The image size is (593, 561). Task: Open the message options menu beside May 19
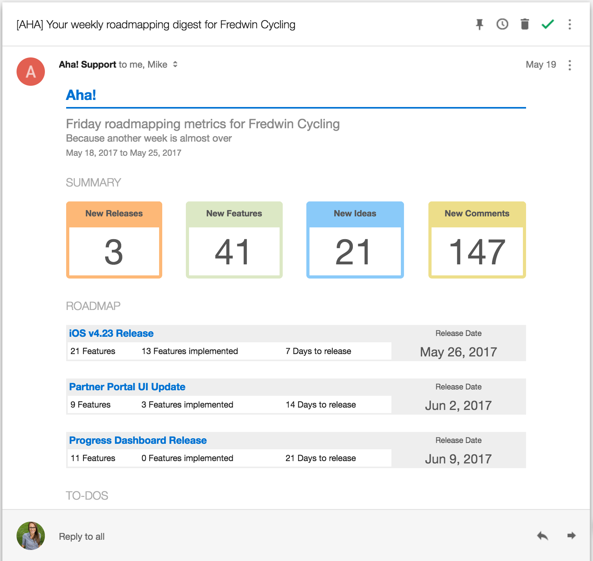pos(569,65)
